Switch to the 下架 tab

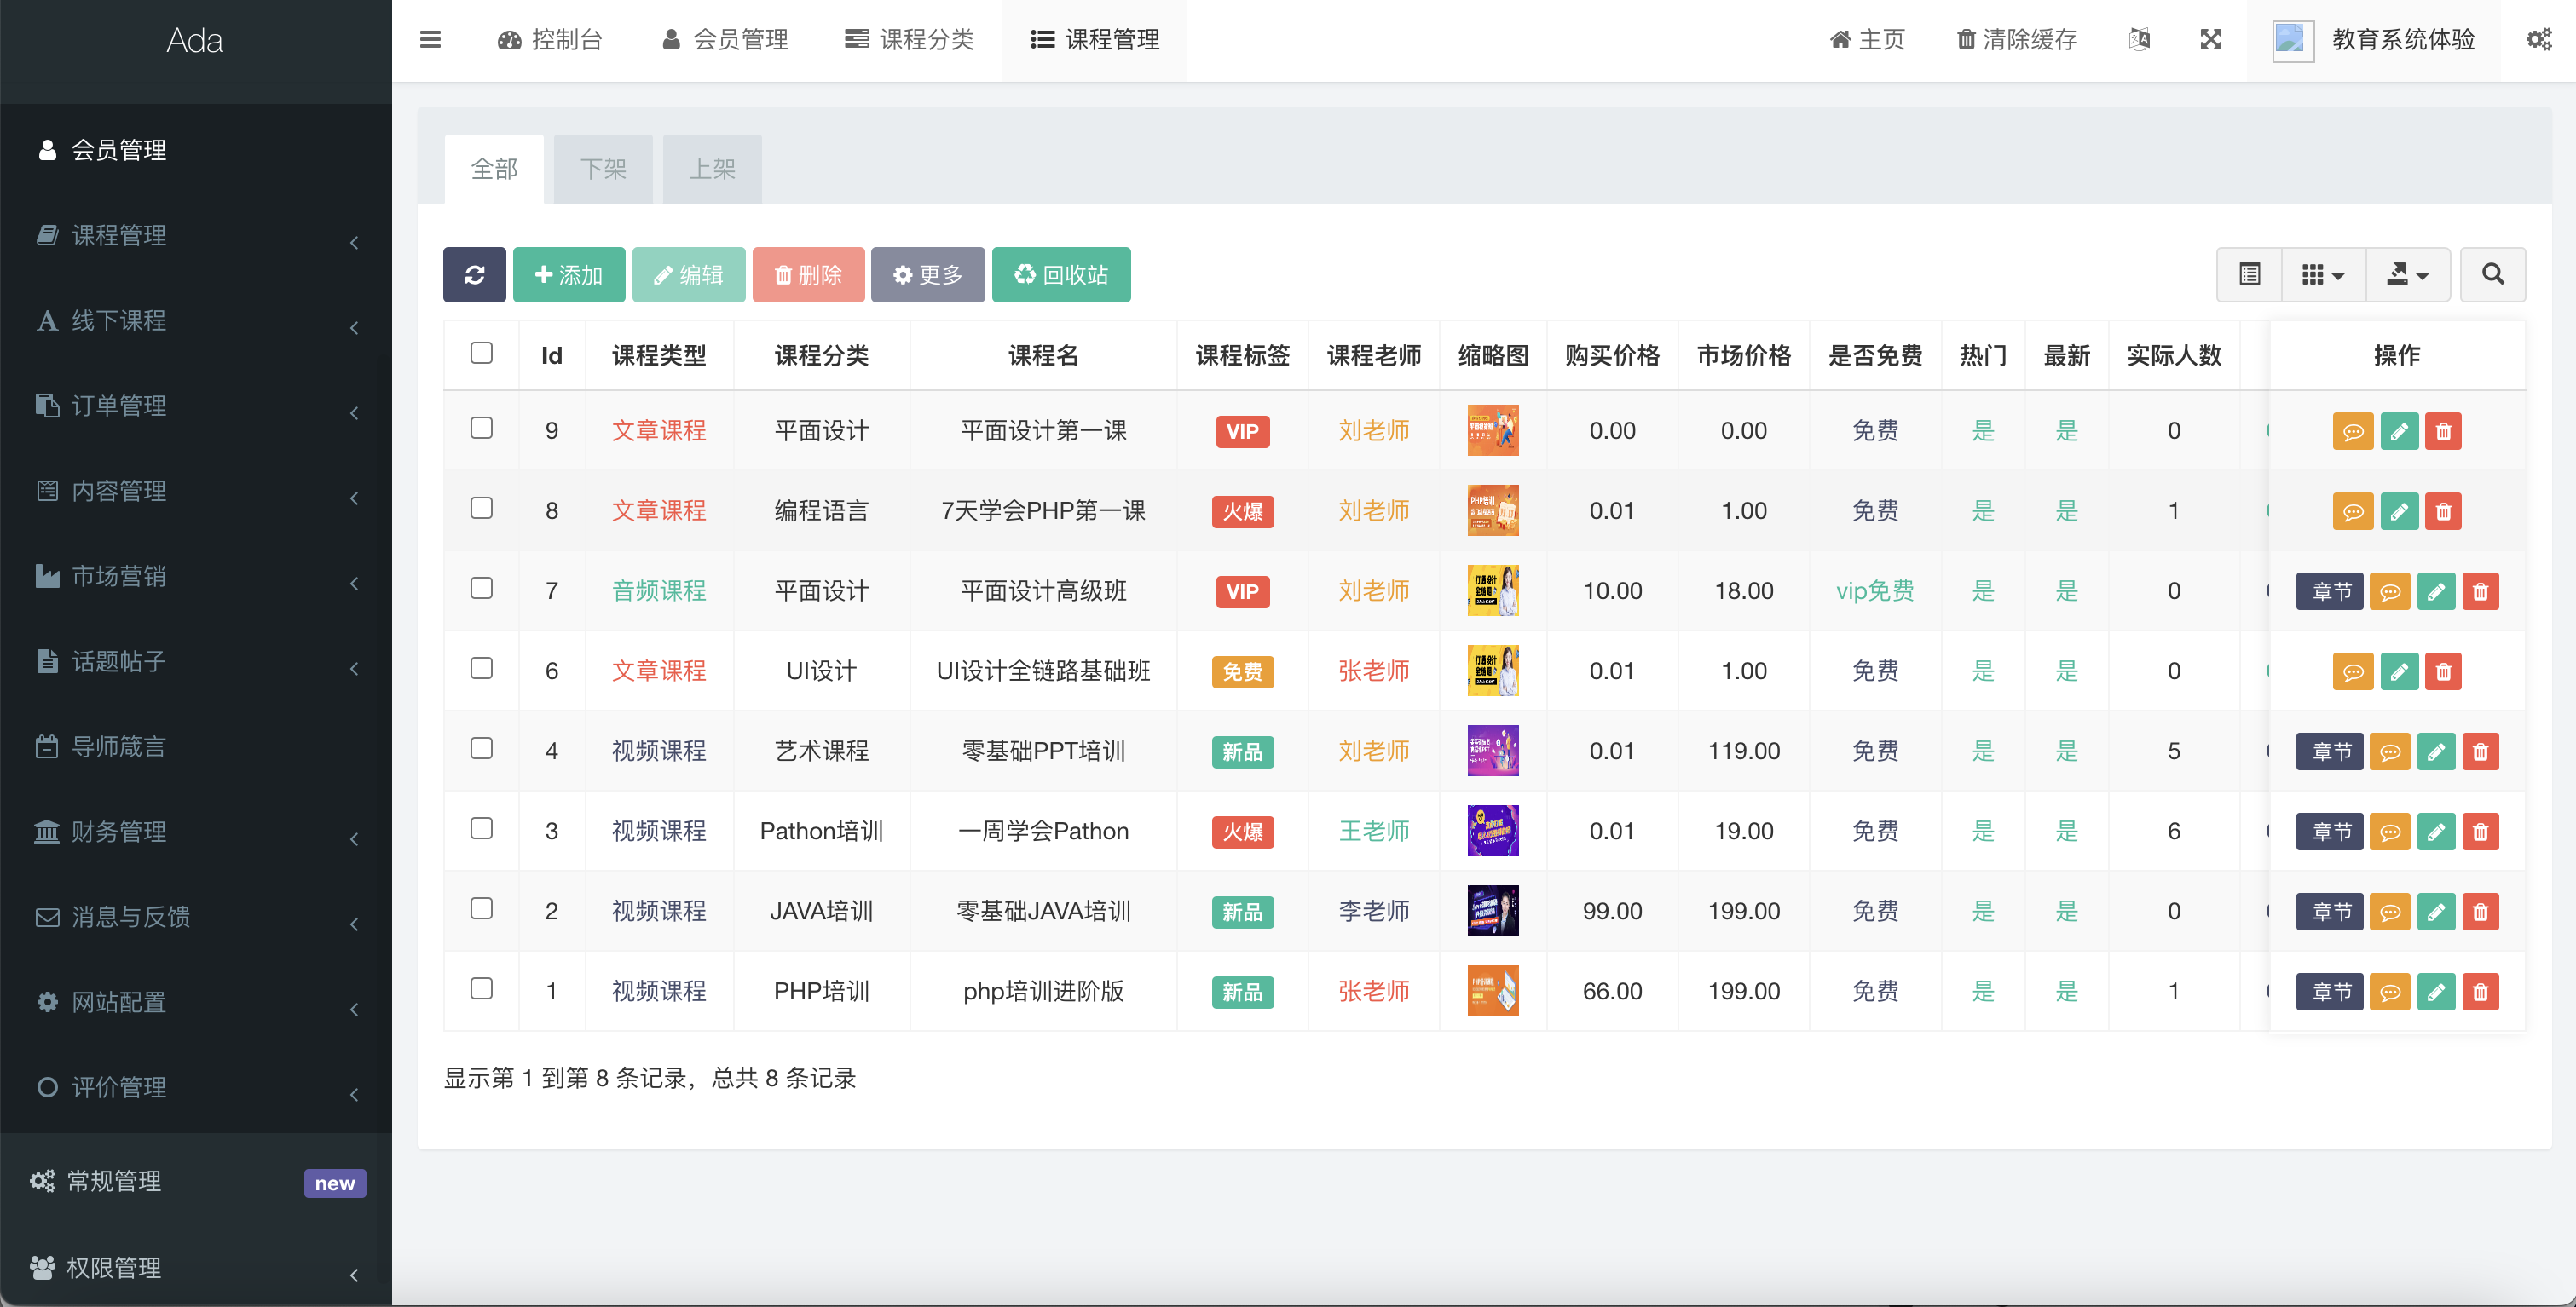point(603,169)
